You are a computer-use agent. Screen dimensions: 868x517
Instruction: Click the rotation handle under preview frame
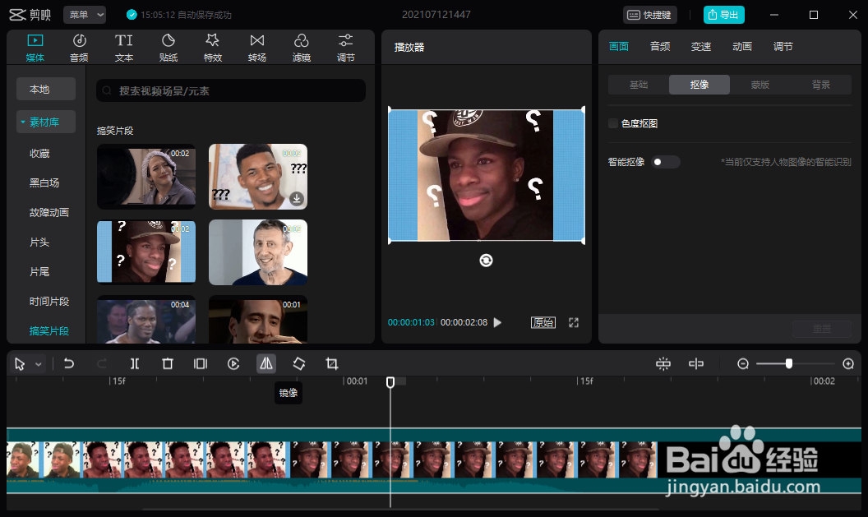point(486,261)
